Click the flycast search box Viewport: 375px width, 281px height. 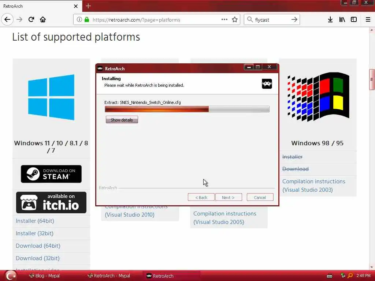click(272, 20)
